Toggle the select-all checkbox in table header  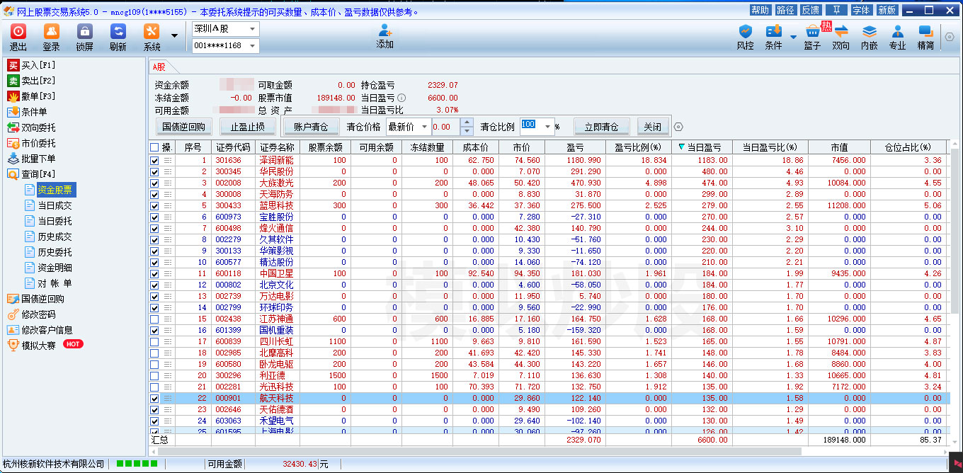coord(154,147)
